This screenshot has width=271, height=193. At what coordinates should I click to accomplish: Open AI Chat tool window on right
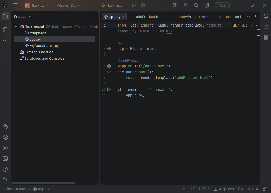point(266,27)
